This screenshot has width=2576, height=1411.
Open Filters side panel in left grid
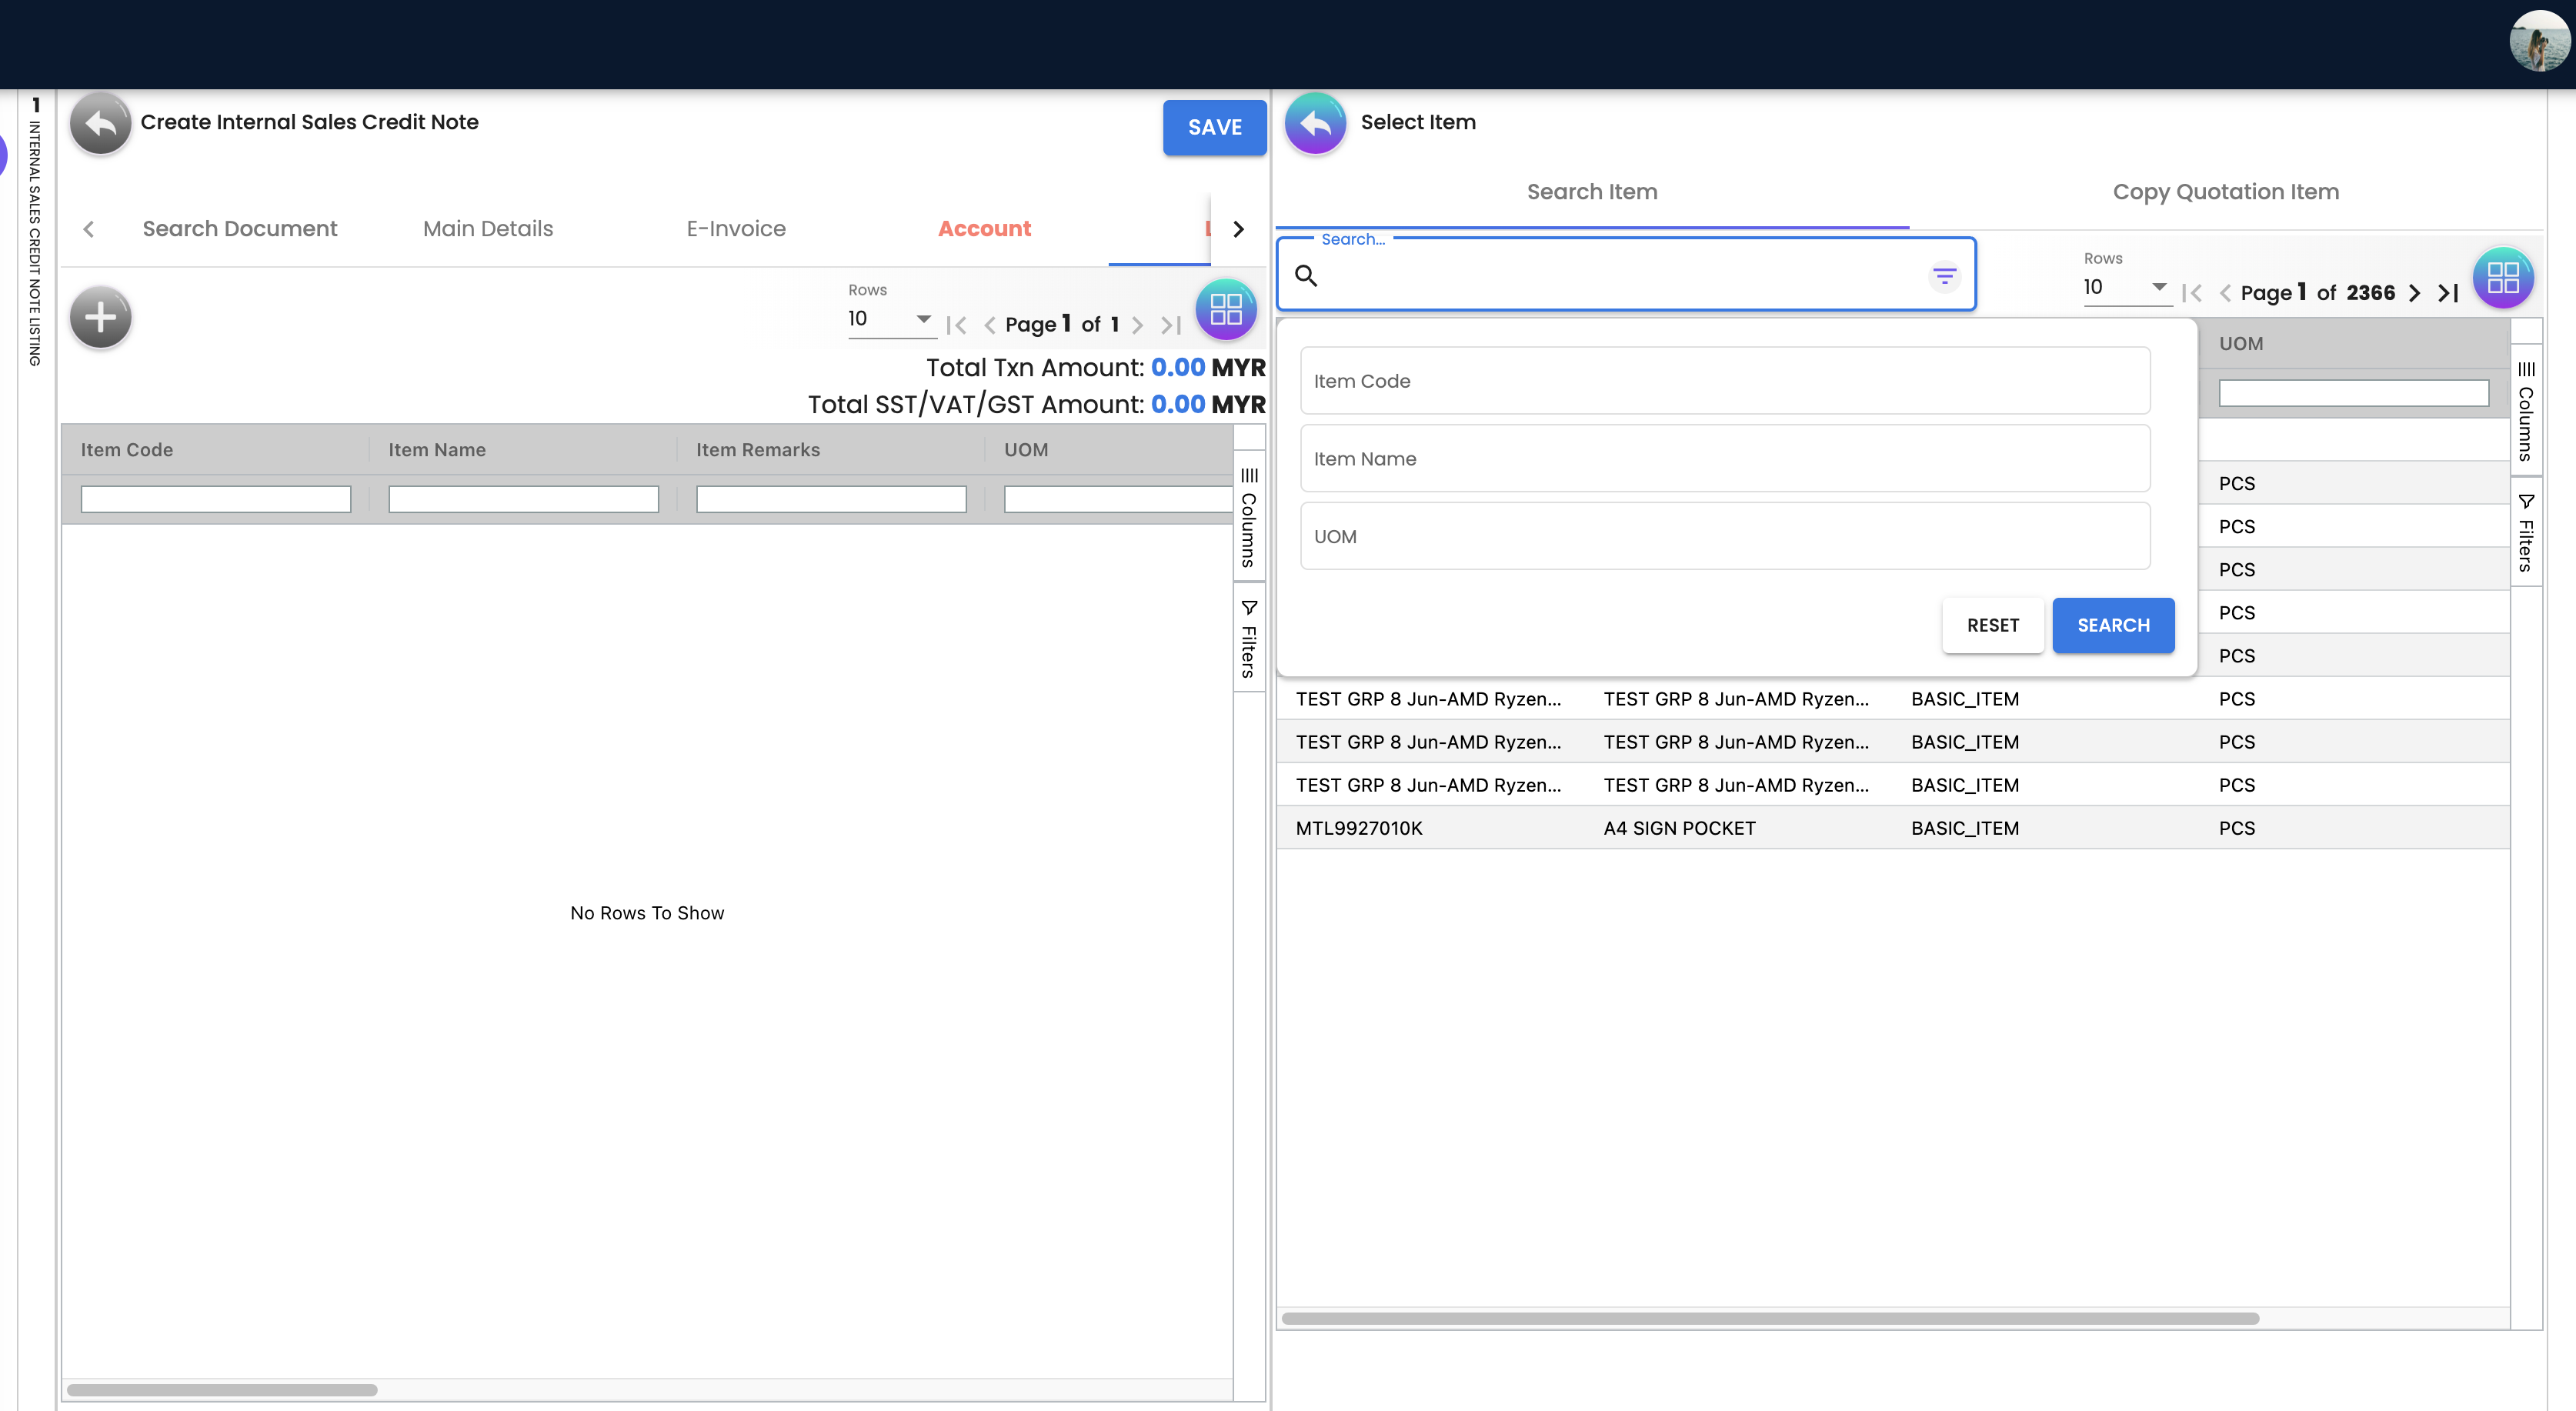point(1249,638)
